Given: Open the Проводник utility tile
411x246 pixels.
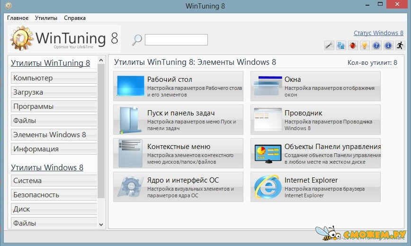Looking at the screenshot, I should [315, 120].
